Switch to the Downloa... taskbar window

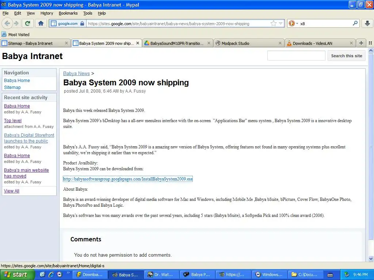click(90, 275)
